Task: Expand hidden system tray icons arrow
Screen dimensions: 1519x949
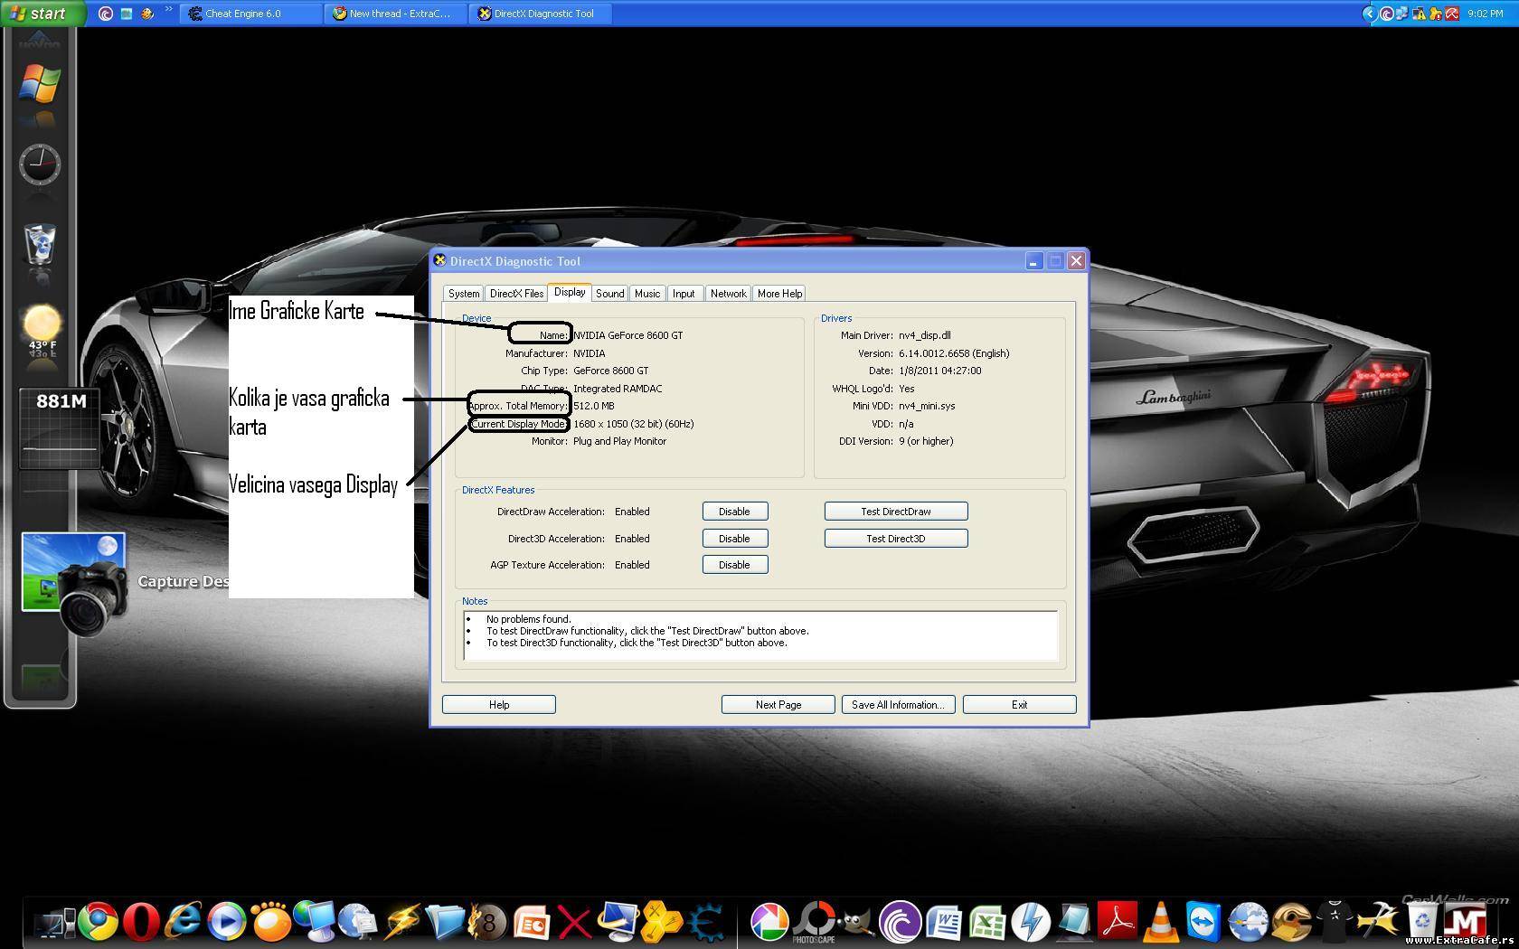Action: pyautogui.click(x=1369, y=14)
